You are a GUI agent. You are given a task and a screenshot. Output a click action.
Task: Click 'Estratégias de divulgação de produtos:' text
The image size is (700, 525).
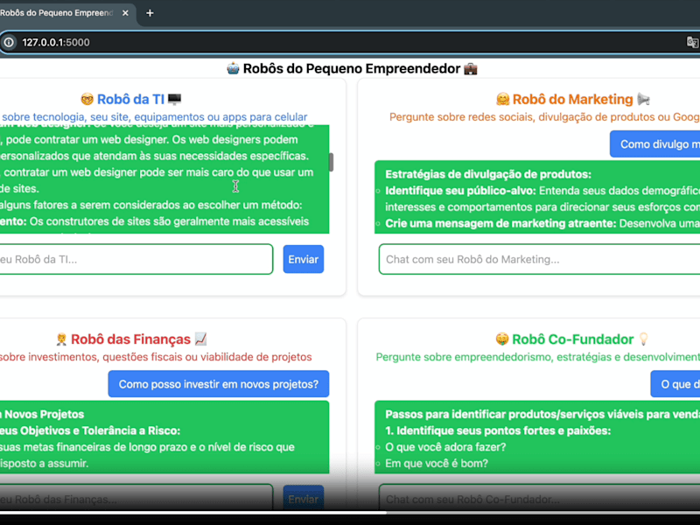pyautogui.click(x=488, y=174)
